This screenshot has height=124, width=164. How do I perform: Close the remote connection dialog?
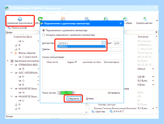[121, 23]
